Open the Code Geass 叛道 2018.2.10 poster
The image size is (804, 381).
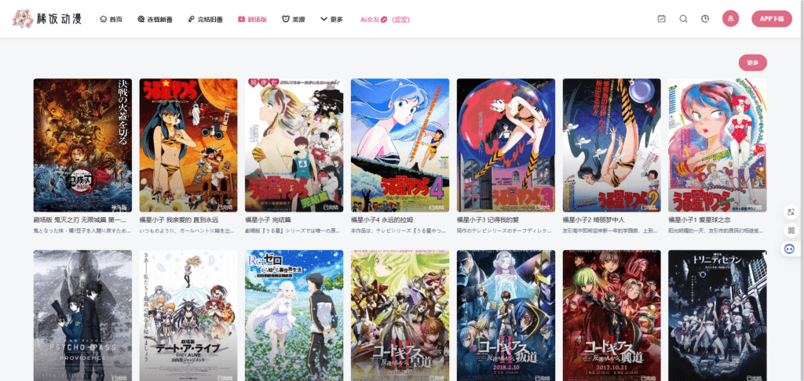(x=506, y=315)
